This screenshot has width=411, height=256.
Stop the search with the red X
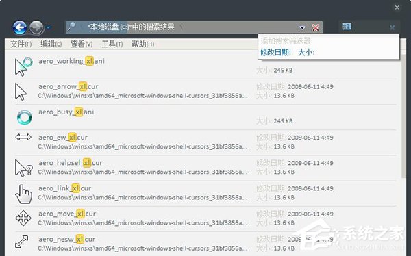click(316, 27)
